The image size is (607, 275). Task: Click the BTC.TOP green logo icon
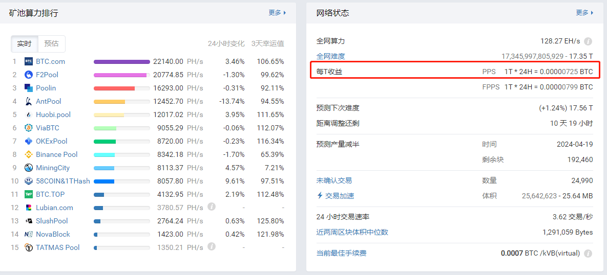coord(29,194)
